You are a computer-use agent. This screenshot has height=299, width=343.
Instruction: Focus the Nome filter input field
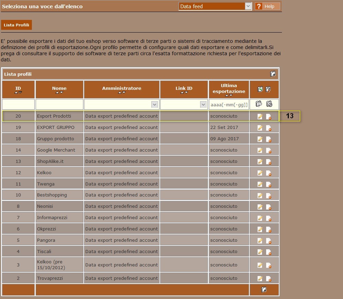point(59,104)
